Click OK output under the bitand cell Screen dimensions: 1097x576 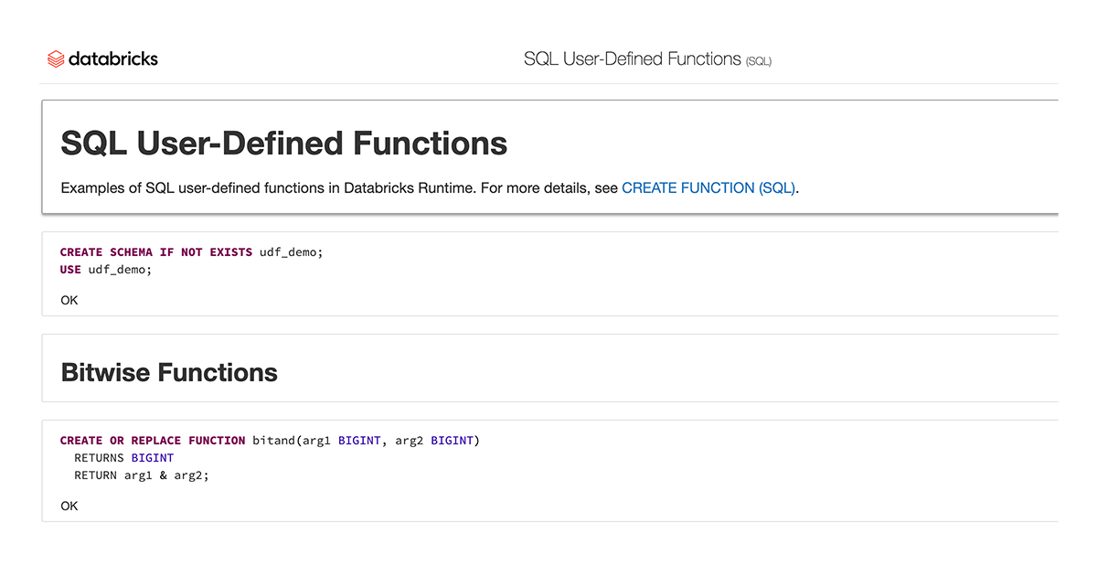pos(69,506)
